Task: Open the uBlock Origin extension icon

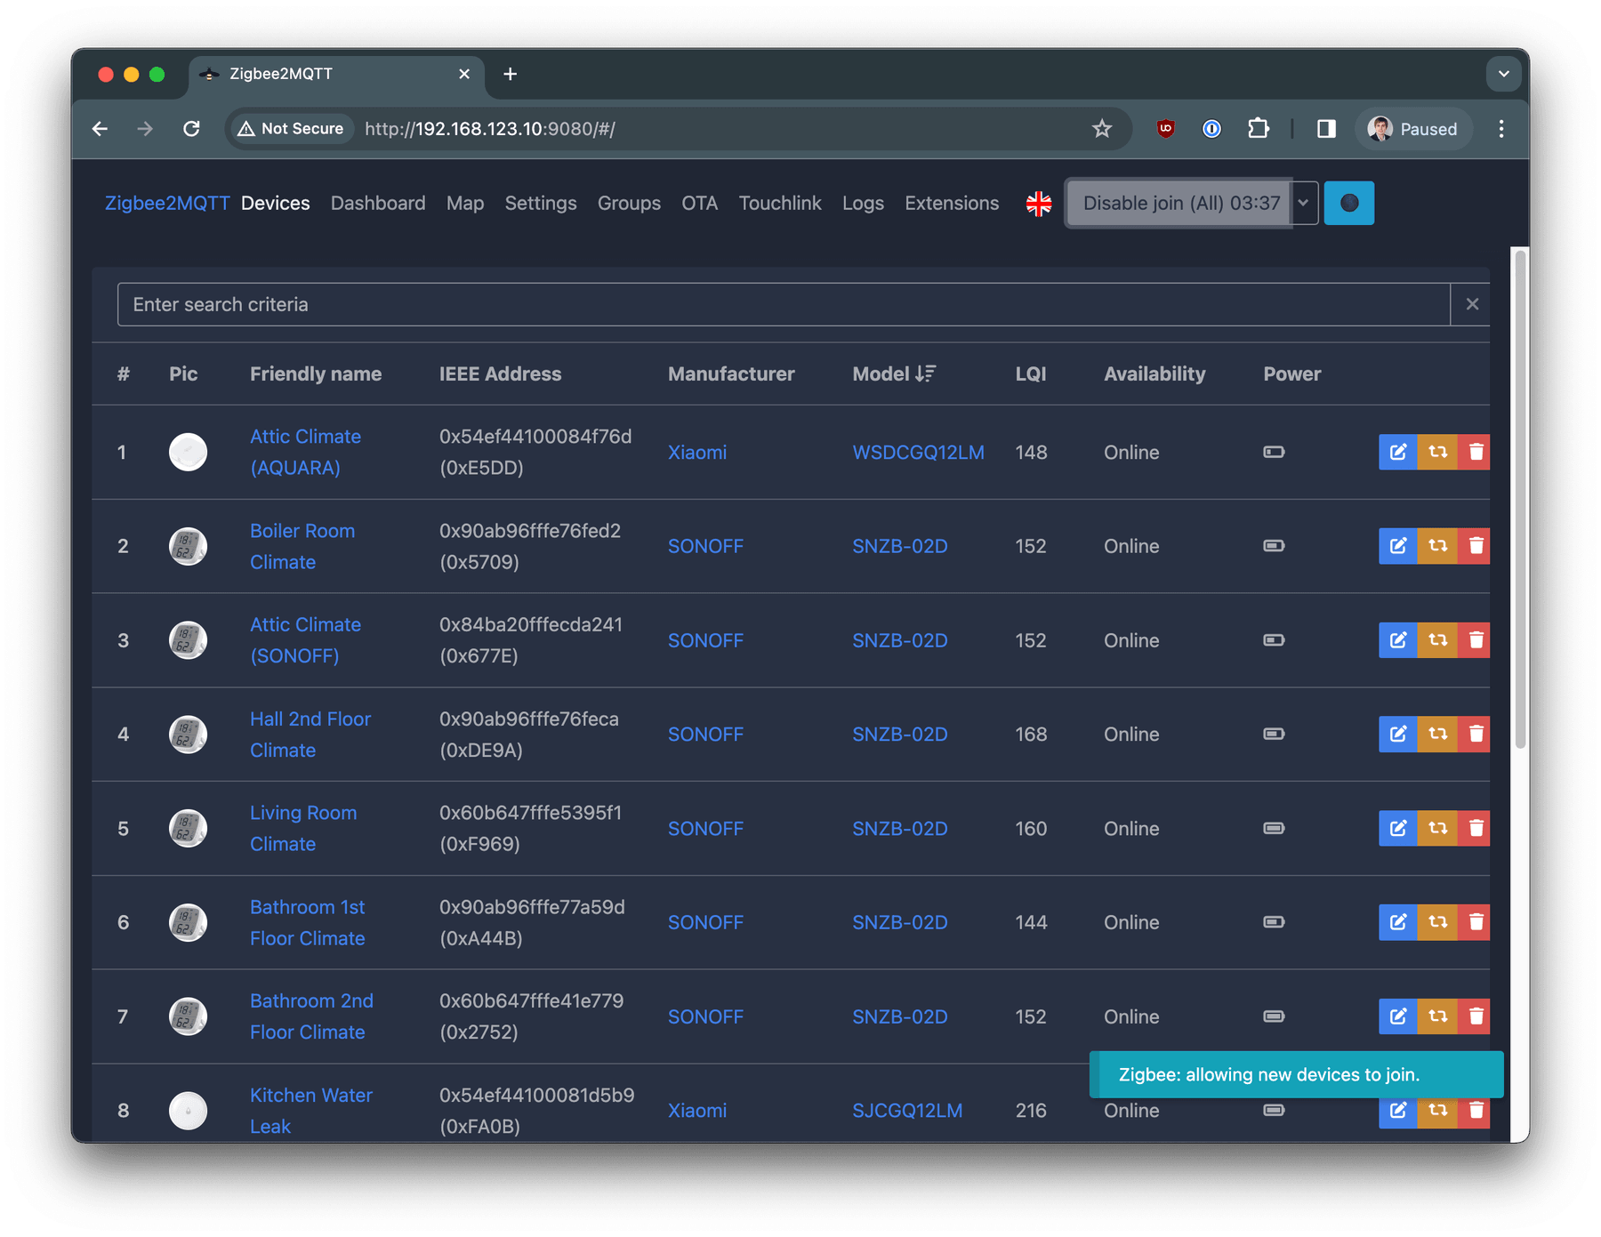Action: tap(1164, 128)
